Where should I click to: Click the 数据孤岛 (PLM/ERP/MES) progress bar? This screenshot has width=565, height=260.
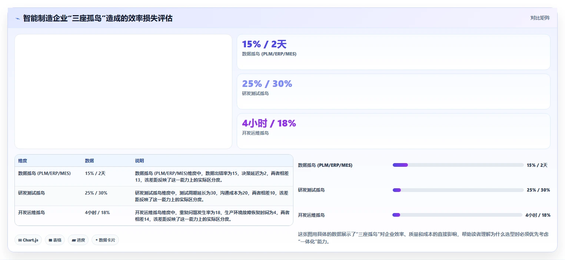[458, 165]
